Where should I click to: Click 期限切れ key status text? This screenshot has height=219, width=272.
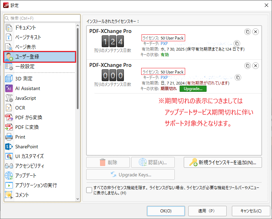coord(169,89)
